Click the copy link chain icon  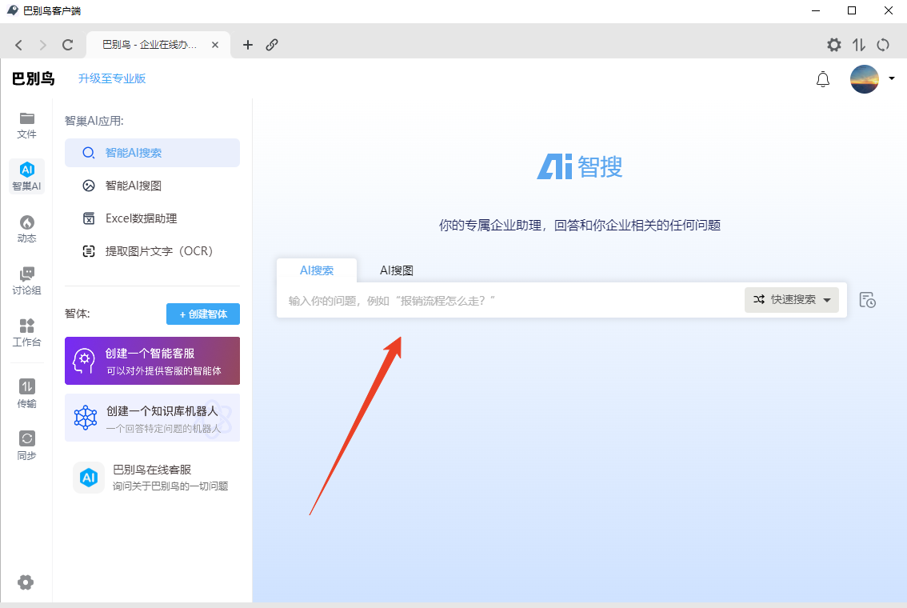tap(272, 45)
